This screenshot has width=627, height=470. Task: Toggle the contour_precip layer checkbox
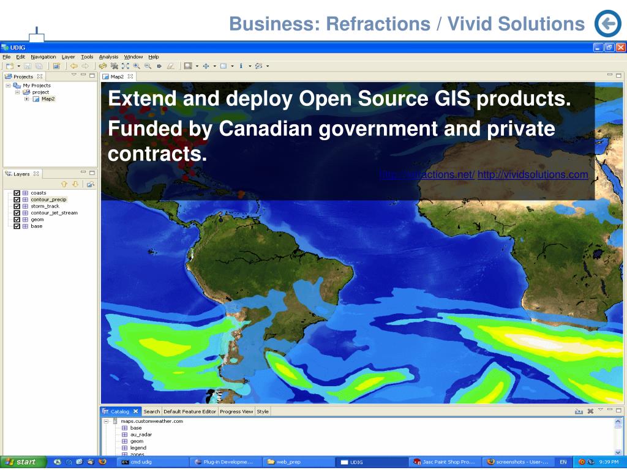pos(17,200)
